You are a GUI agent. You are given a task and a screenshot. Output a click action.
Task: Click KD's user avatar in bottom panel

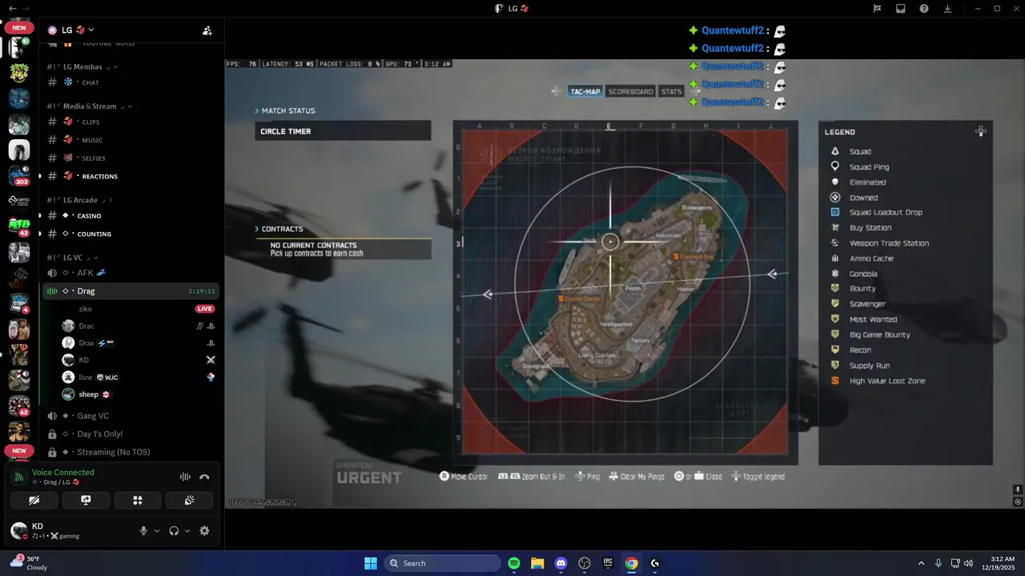click(18, 530)
